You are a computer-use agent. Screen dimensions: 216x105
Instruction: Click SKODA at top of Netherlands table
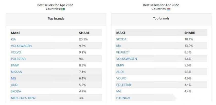121,40
